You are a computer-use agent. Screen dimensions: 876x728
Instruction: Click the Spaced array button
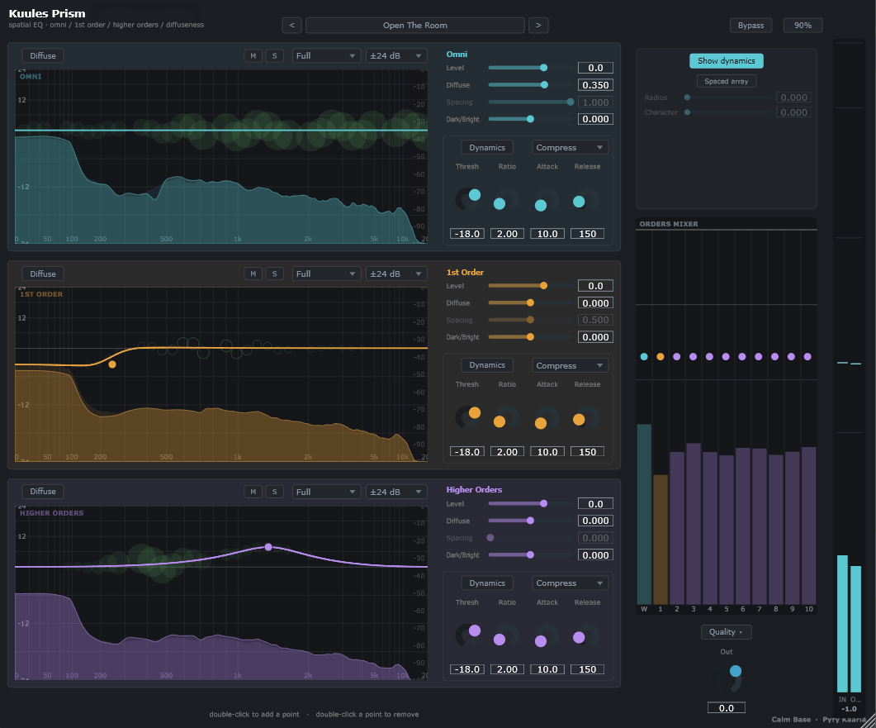(x=727, y=81)
